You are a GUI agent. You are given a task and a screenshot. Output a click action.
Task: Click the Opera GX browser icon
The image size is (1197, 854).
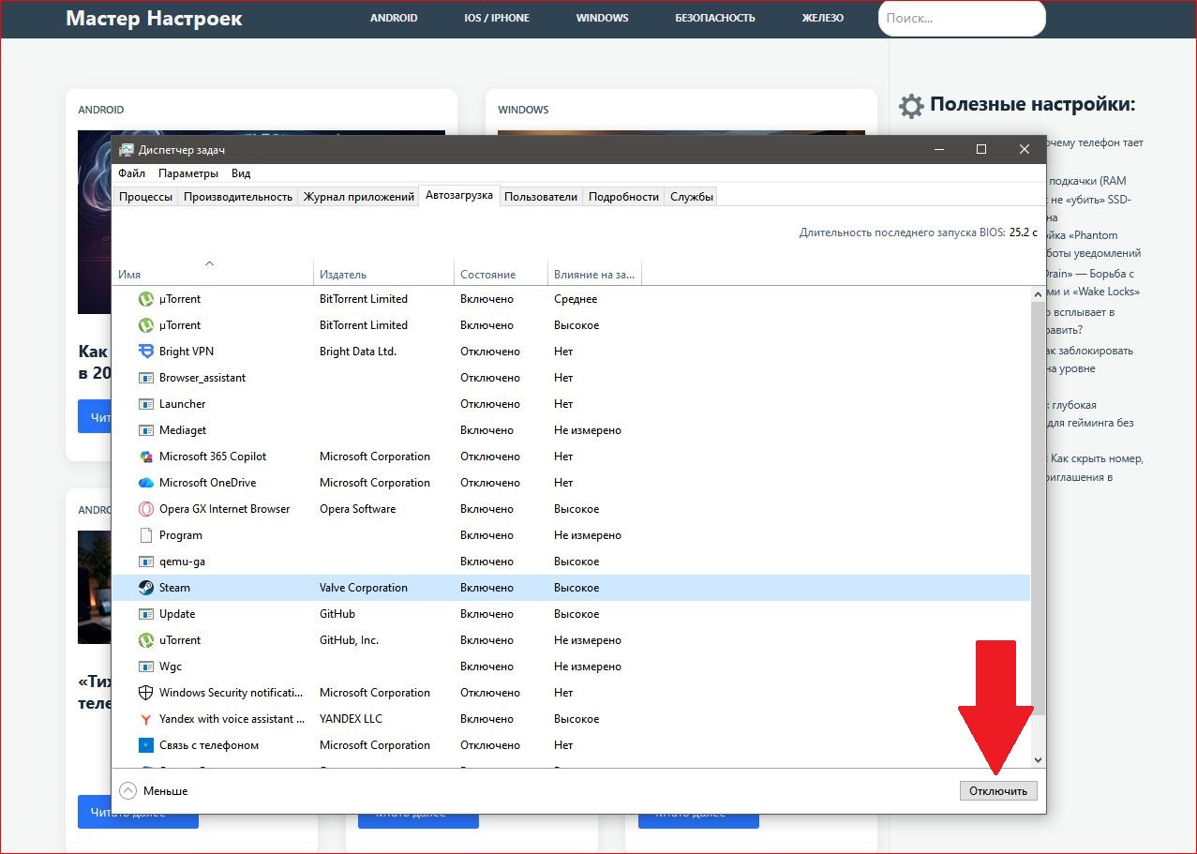click(145, 509)
